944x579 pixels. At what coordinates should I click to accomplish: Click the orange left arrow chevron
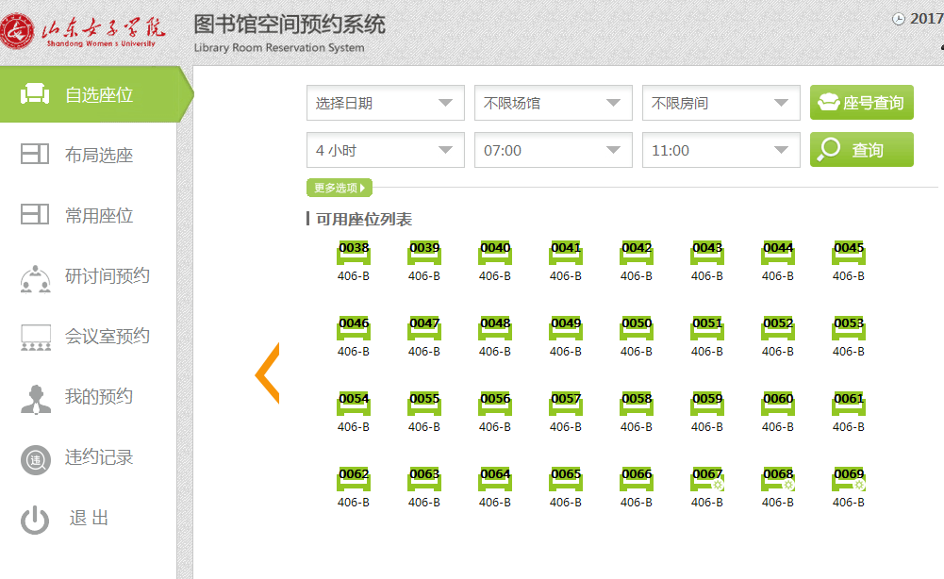267,374
